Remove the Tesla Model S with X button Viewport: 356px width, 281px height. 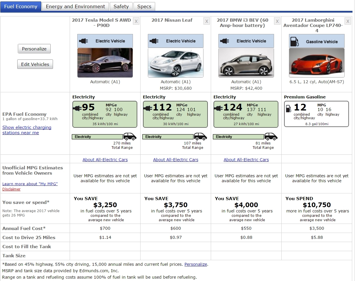pos(136,21)
